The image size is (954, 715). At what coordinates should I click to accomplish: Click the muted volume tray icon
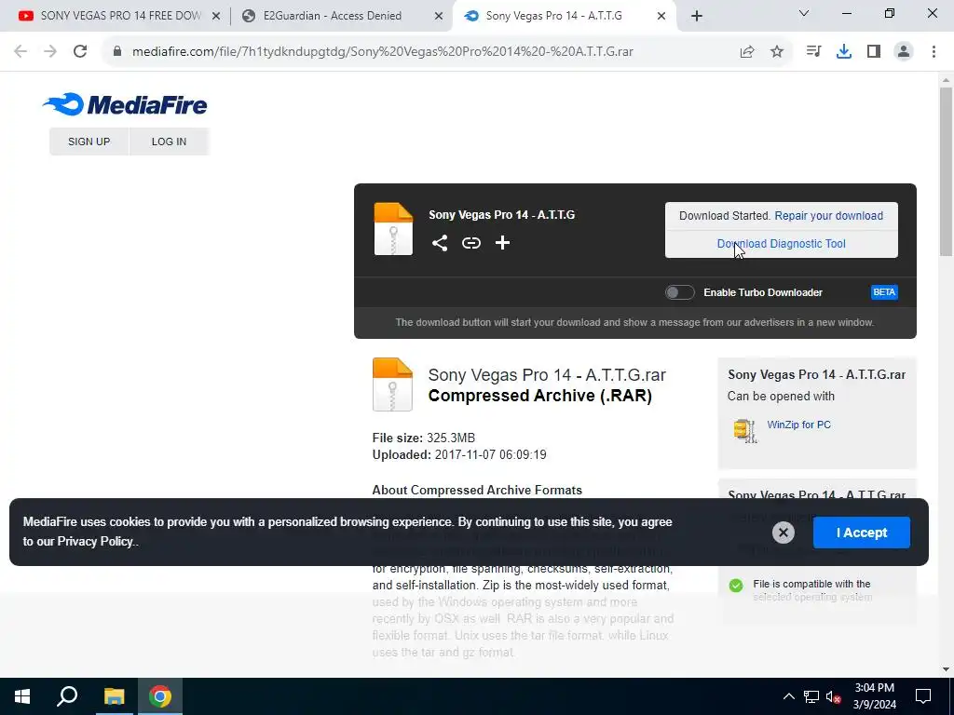pos(834,696)
